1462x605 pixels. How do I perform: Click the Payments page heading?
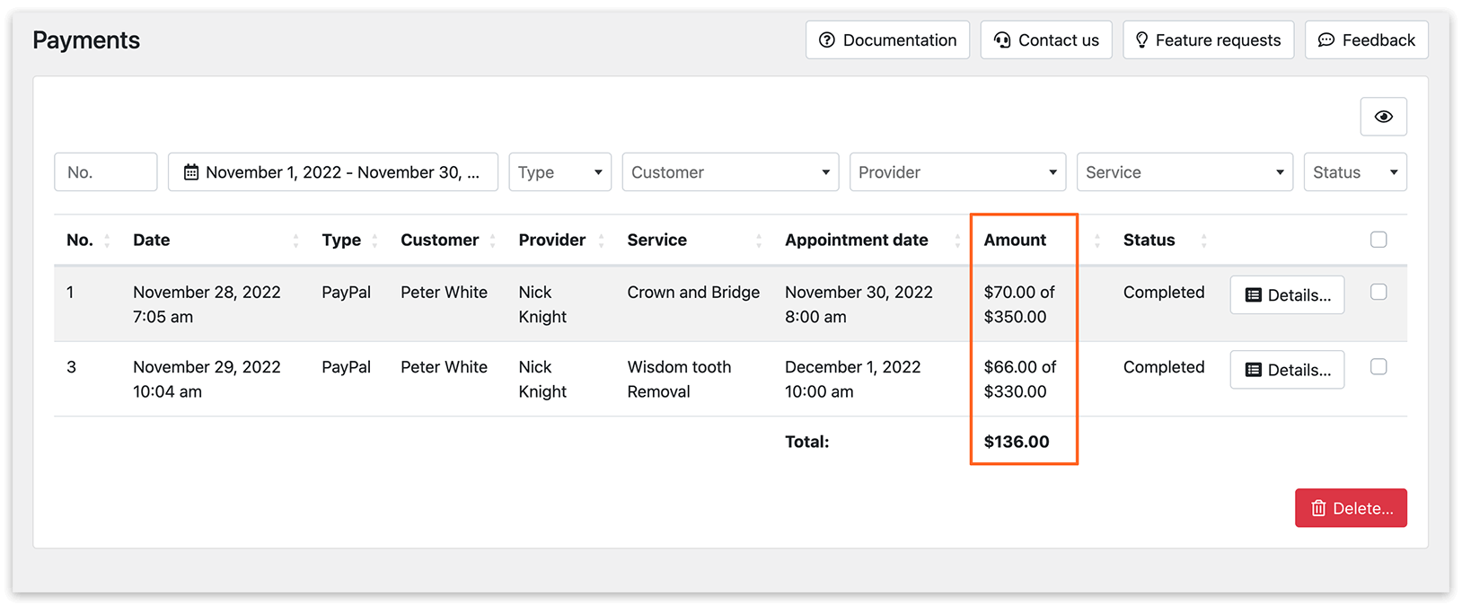pyautogui.click(x=86, y=40)
